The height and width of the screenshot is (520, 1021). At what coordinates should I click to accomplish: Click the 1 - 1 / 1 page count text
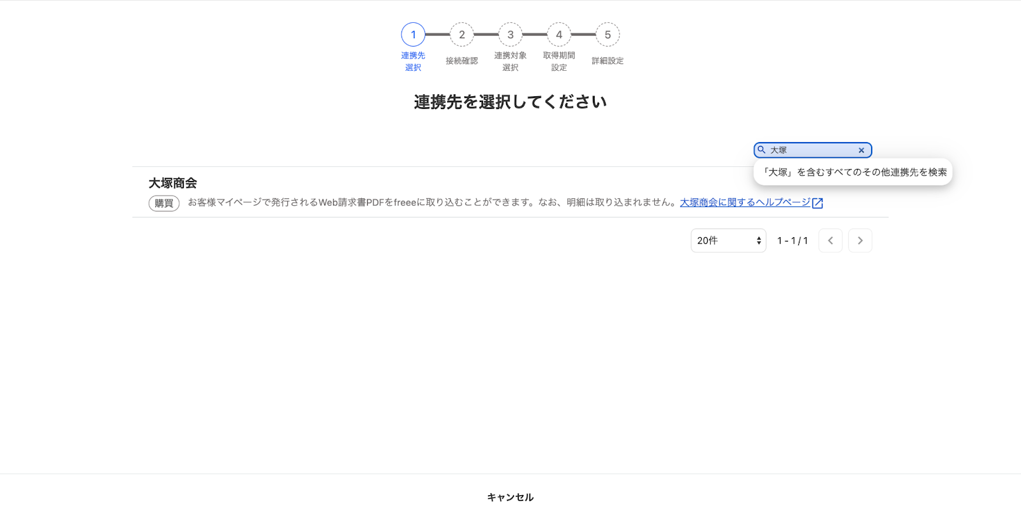point(793,241)
